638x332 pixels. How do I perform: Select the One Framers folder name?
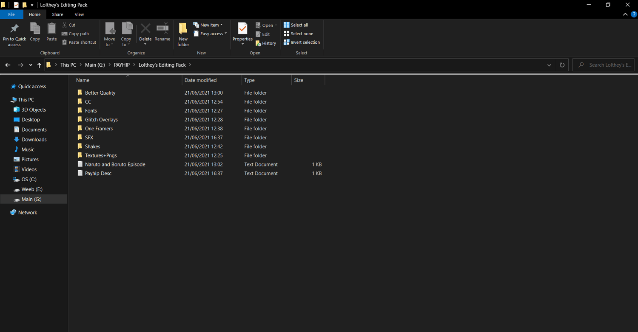click(x=99, y=129)
